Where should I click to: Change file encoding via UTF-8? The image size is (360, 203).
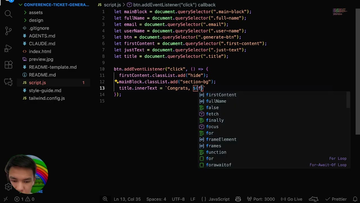178,199
